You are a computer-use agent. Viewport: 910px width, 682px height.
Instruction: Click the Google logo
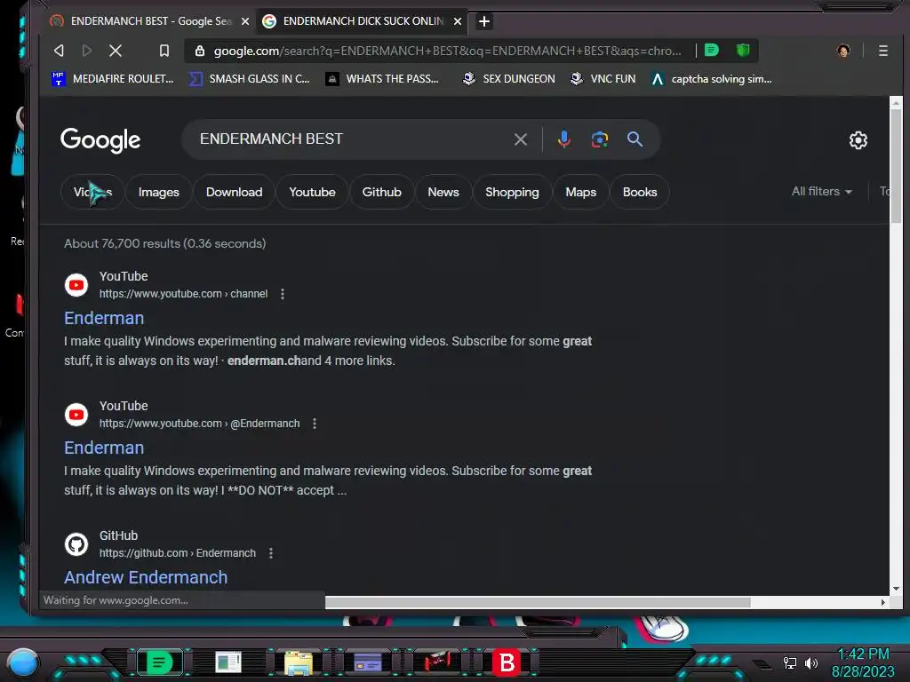pos(100,139)
